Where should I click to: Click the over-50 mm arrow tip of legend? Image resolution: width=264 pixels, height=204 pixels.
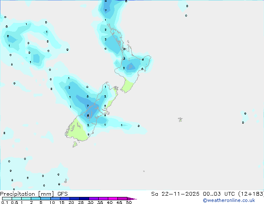click(x=132, y=199)
